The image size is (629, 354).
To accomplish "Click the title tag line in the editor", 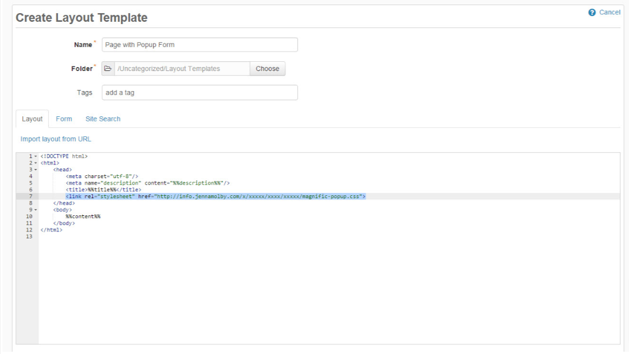I will 103,190.
